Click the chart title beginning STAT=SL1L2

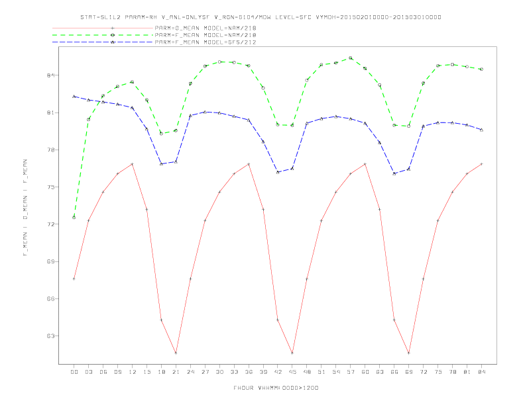[x=261, y=17]
